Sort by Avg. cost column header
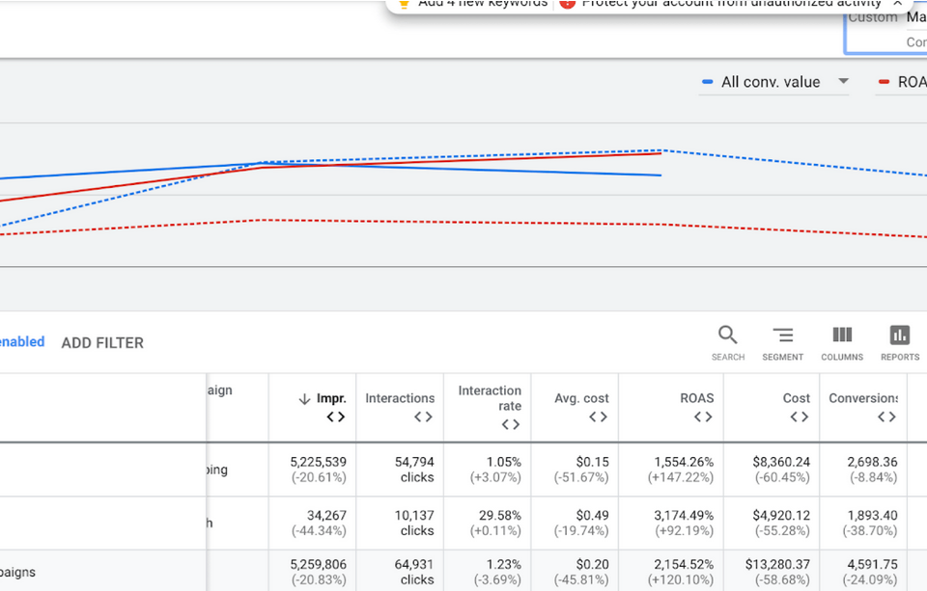Screen dimensions: 927x591 click(x=581, y=398)
